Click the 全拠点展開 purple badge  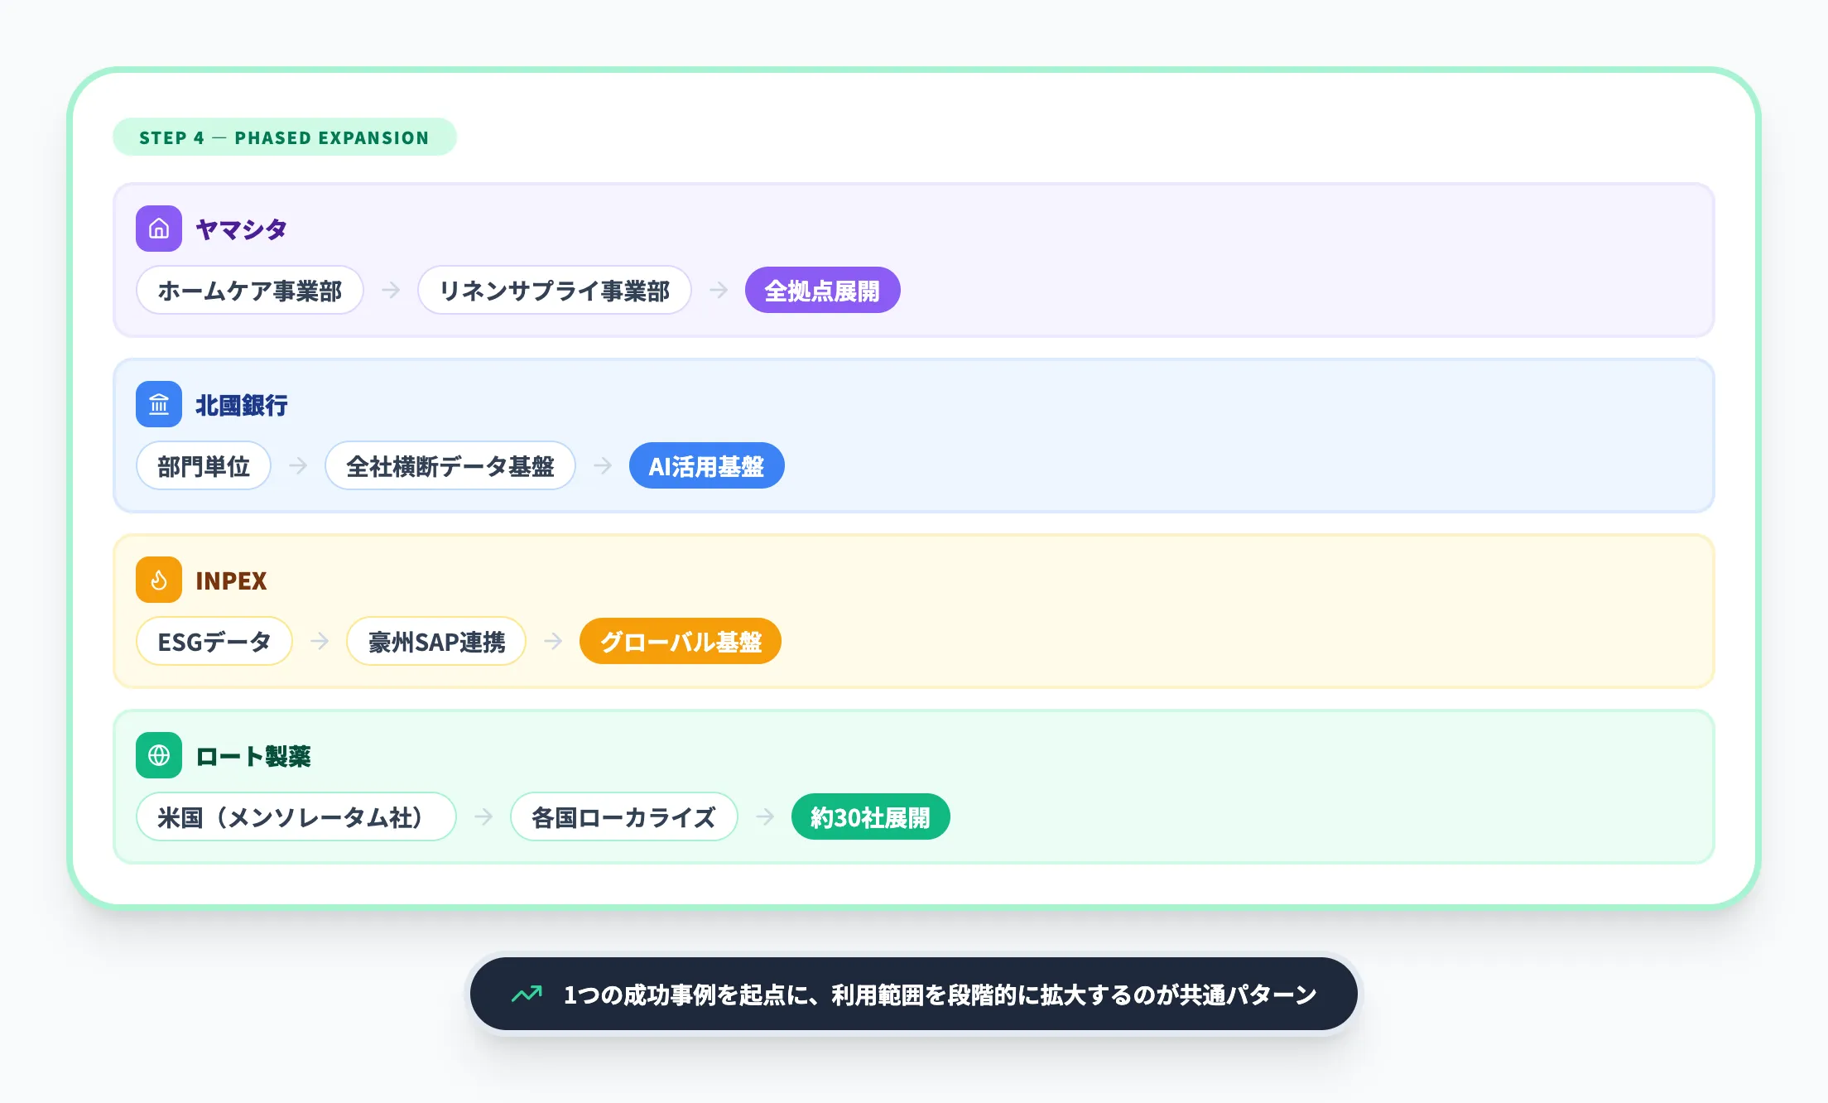(x=821, y=290)
